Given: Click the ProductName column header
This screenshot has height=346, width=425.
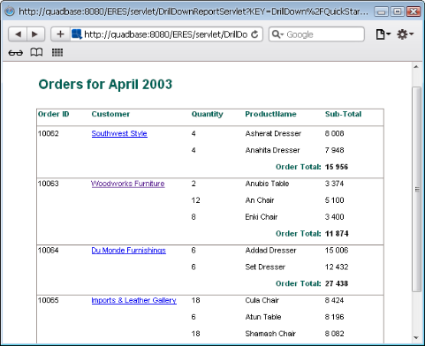Looking at the screenshot, I should click(270, 114).
